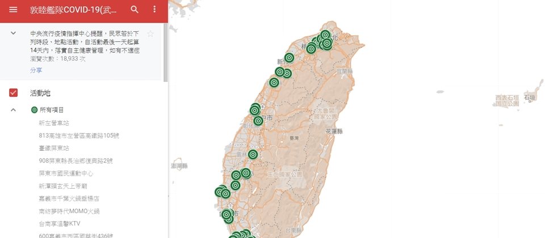
Task: Click the marker just above 彰化縣 label
Action: click(258, 121)
